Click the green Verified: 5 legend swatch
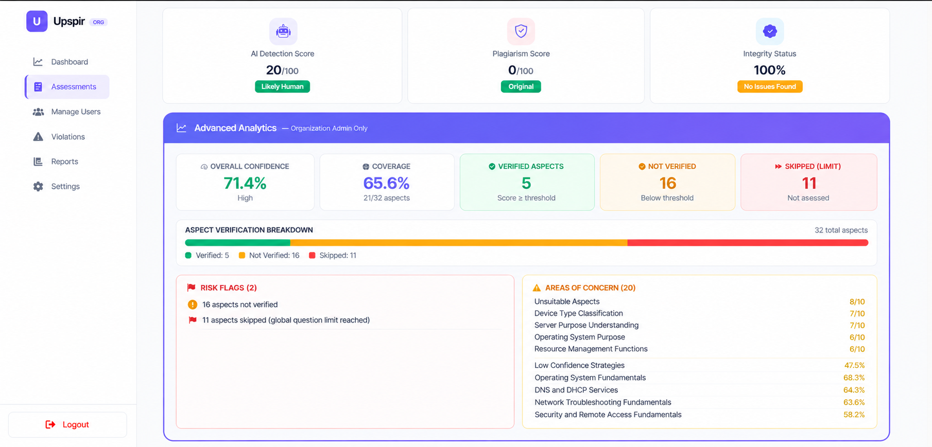 [188, 255]
